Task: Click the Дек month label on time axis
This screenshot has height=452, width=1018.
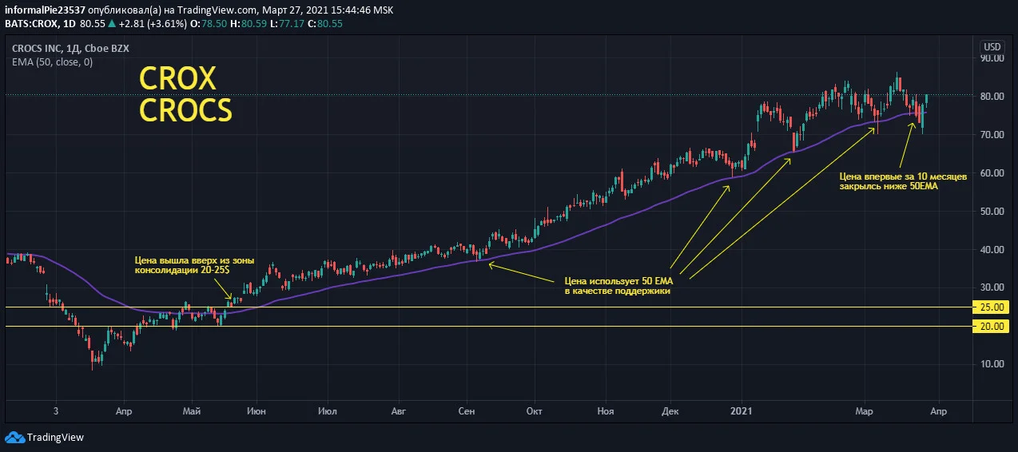Action: (670, 411)
